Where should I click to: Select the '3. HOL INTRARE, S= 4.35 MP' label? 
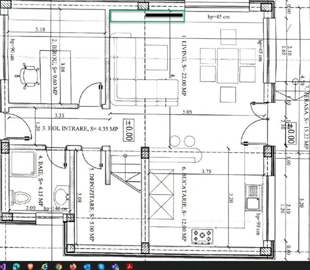click(80, 129)
